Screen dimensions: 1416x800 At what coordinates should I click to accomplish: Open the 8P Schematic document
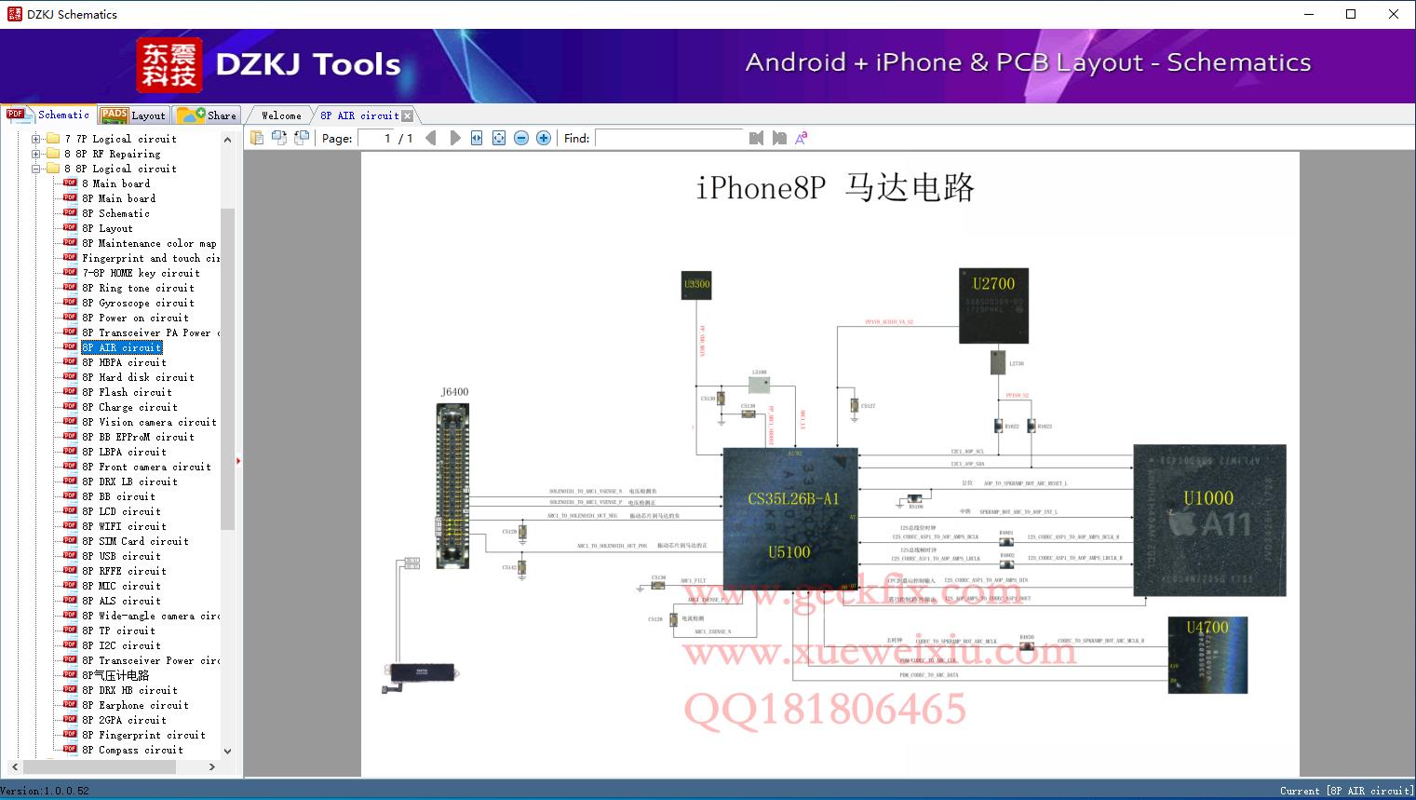click(115, 213)
